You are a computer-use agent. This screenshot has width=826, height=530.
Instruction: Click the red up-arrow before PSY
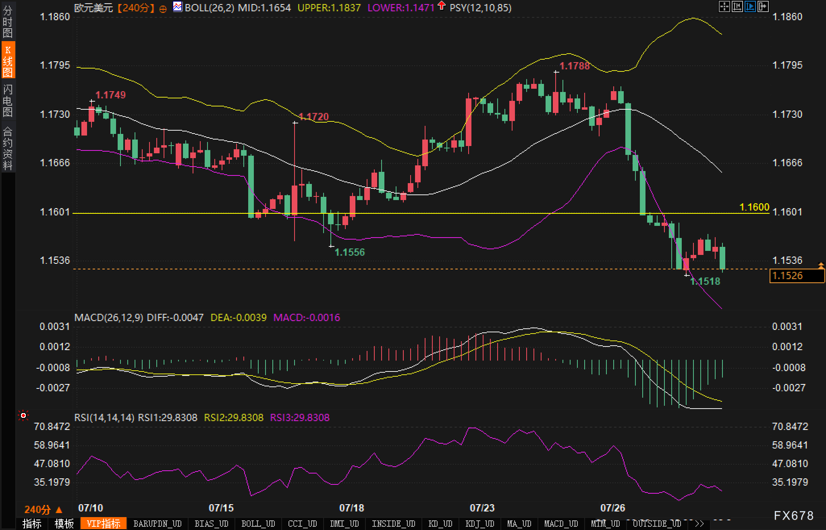pyautogui.click(x=442, y=6)
